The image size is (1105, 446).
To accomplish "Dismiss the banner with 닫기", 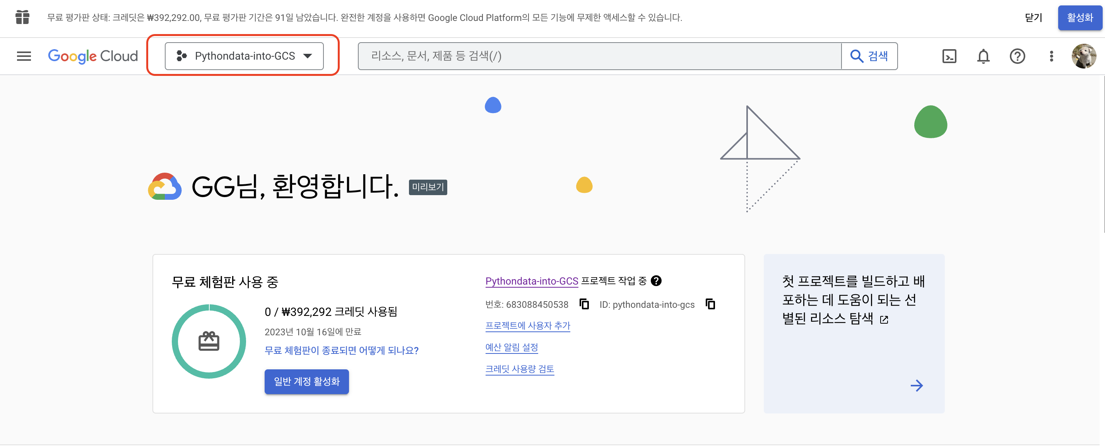I will [x=1033, y=17].
